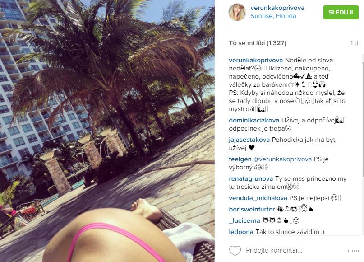Open the vendula_michalova commenter profile
Viewport: 364px width, 262px height.
tap(258, 198)
